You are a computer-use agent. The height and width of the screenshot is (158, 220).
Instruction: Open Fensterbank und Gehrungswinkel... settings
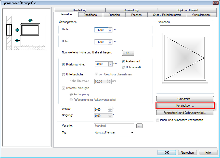185,113
